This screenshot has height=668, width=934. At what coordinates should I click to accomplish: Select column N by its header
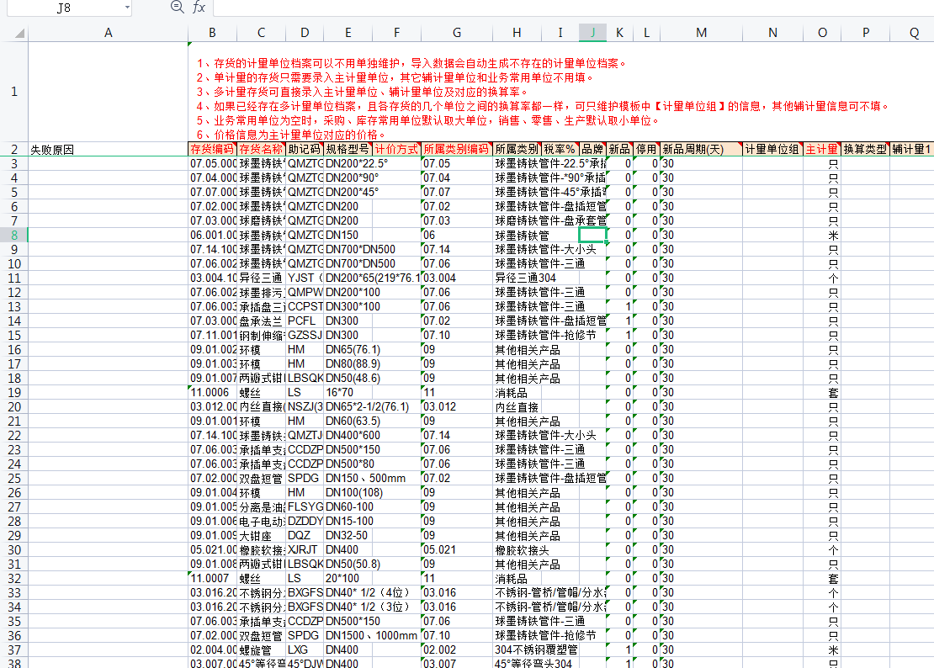click(x=772, y=34)
